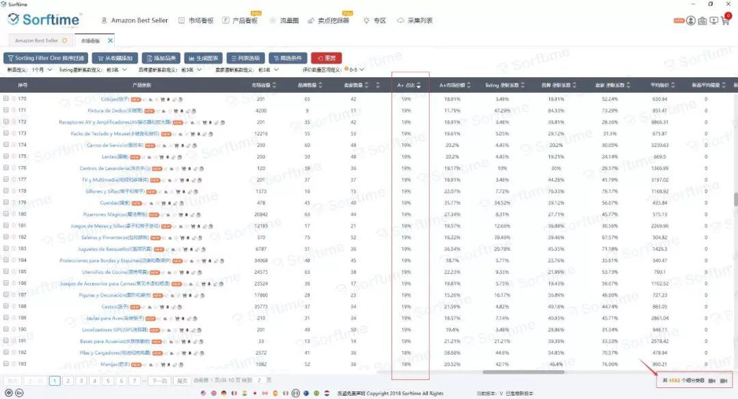
Task: Check the box for row 170
Action: click(6, 98)
